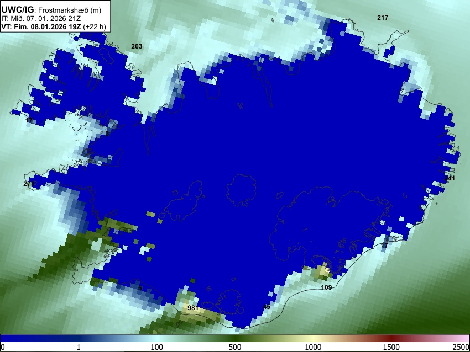Image resolution: width=470 pixels, height=352 pixels.
Task: Click the color scale label '2500'
Action: 461,347
